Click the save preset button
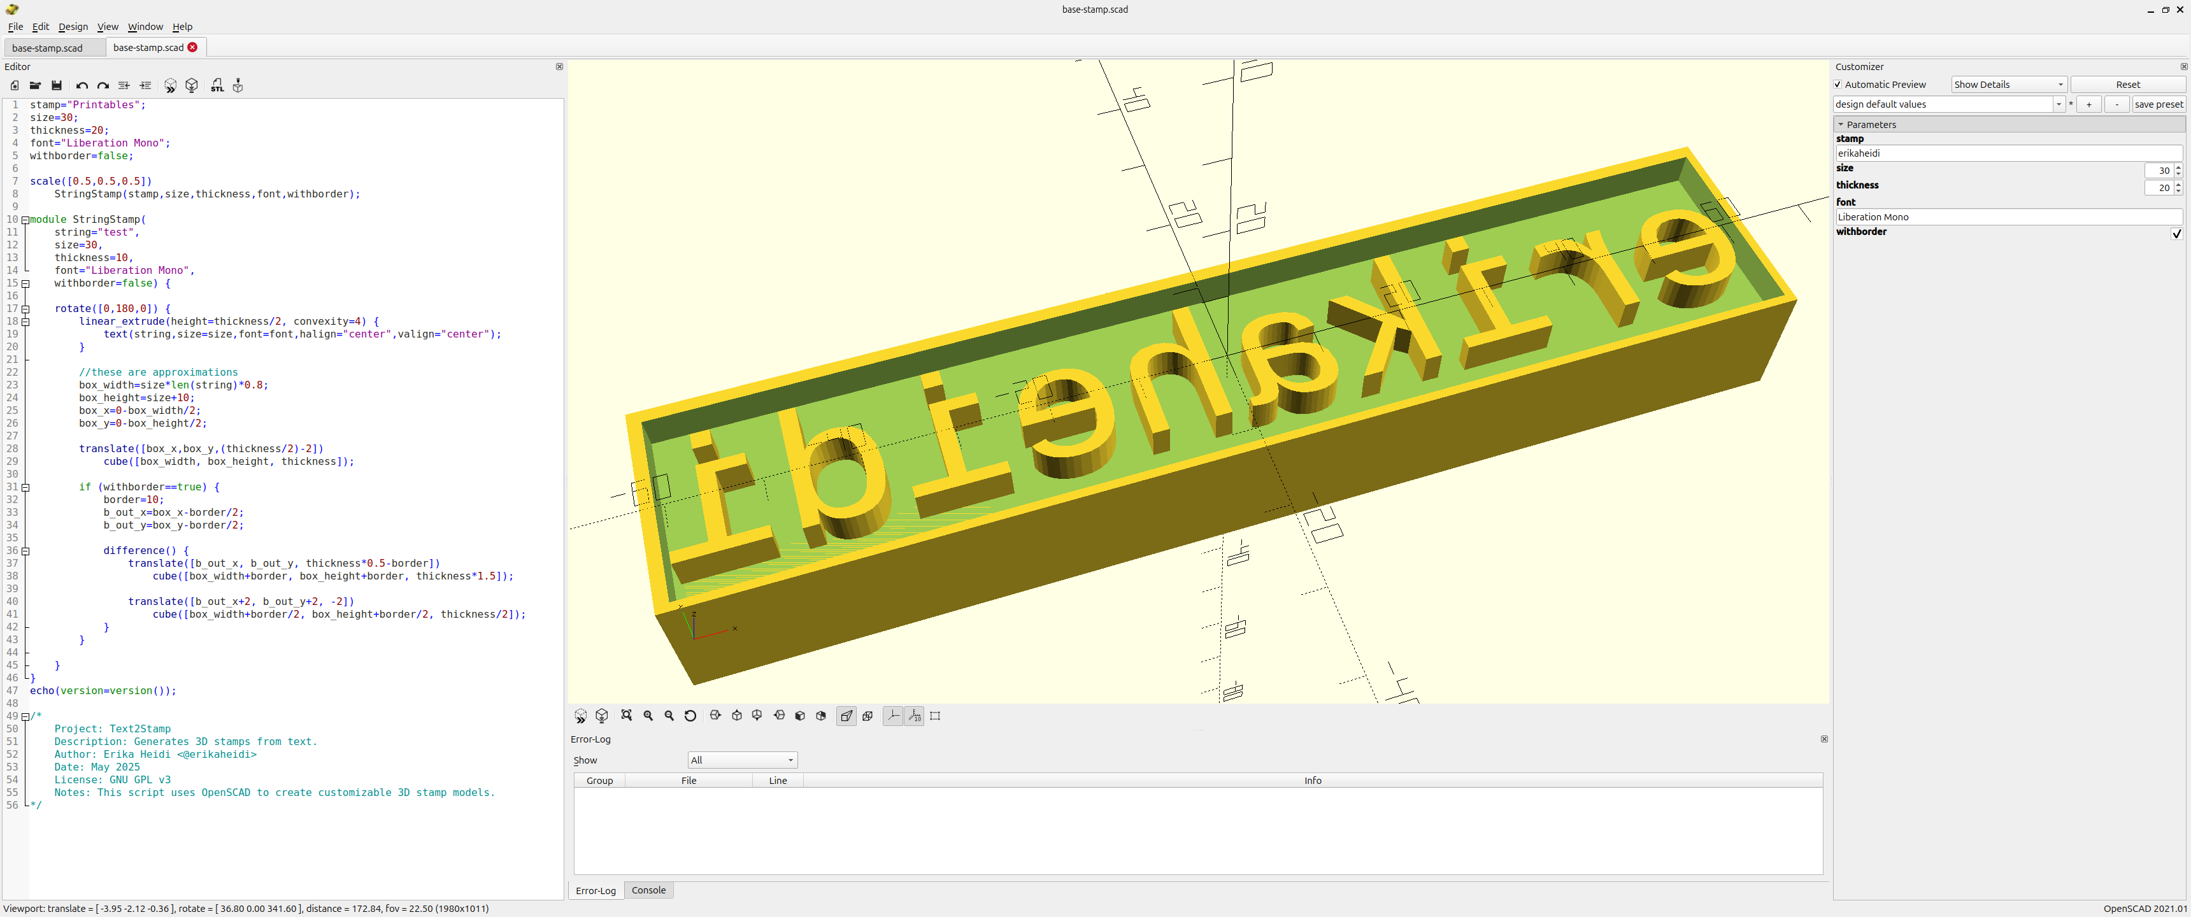2191x917 pixels. point(2159,104)
